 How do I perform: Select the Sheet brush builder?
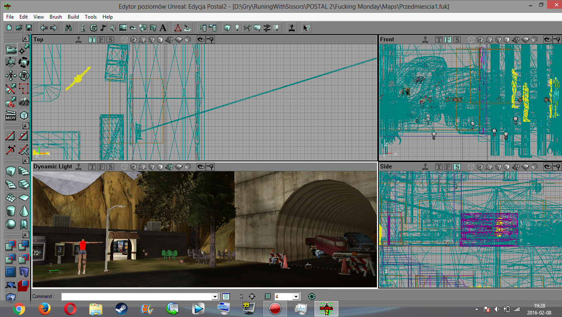click(x=24, y=198)
